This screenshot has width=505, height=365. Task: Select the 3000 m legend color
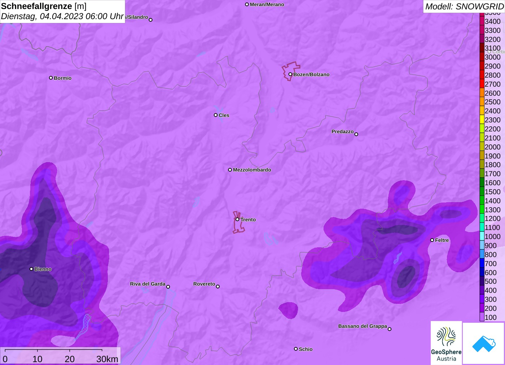(482, 57)
